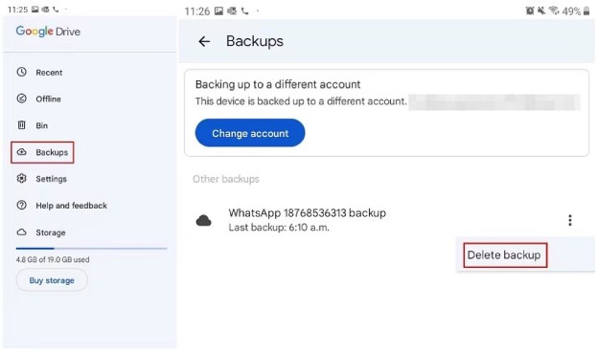Viewport: 596px width, 353px height.
Task: Click the Storage cloud icon
Action: [22, 232]
